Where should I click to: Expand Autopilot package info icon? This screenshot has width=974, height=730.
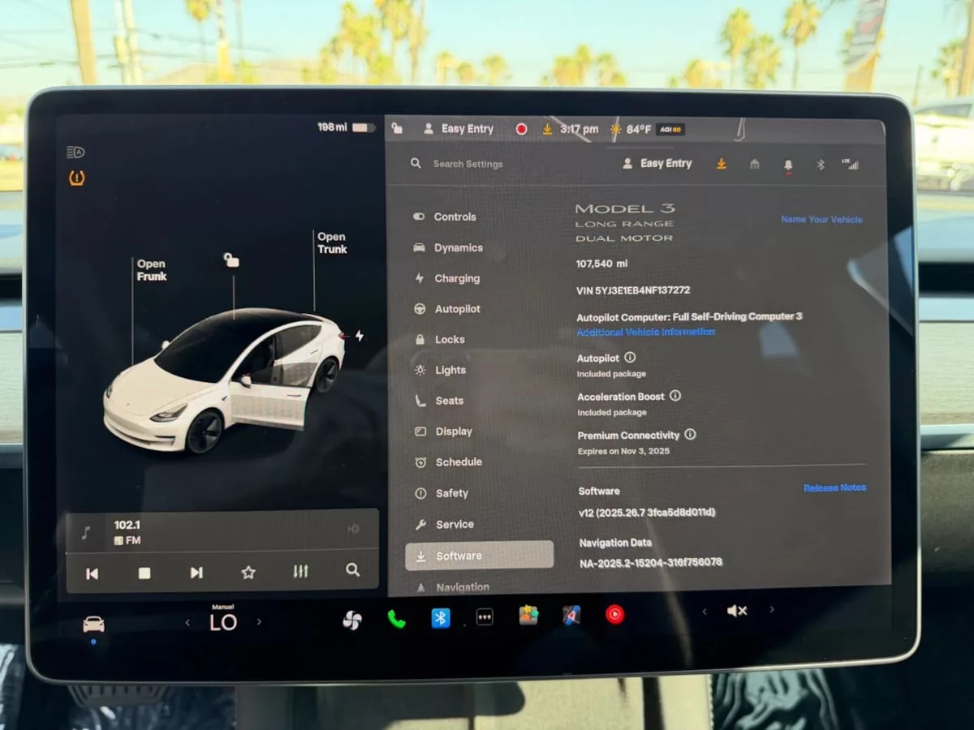(x=630, y=358)
